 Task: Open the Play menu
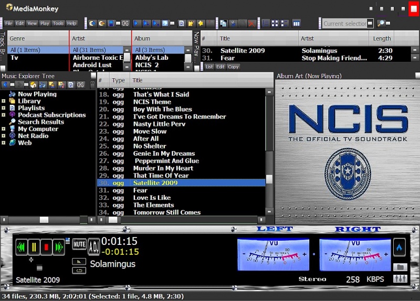(45, 24)
